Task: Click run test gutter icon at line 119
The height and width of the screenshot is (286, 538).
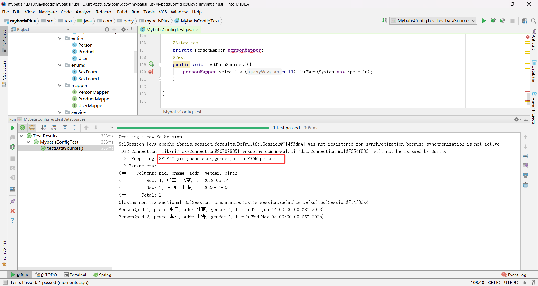Action: click(x=151, y=64)
